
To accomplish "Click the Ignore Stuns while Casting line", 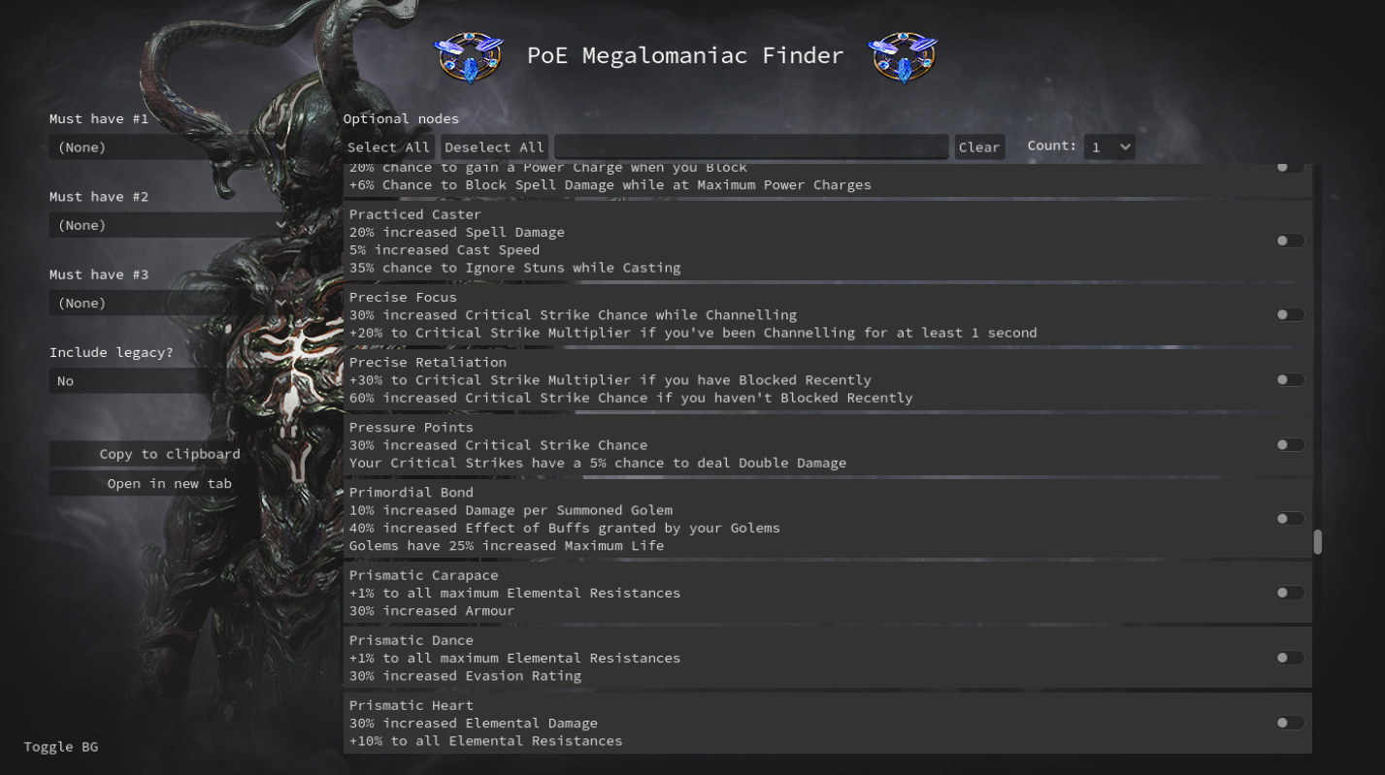I will (x=515, y=267).
